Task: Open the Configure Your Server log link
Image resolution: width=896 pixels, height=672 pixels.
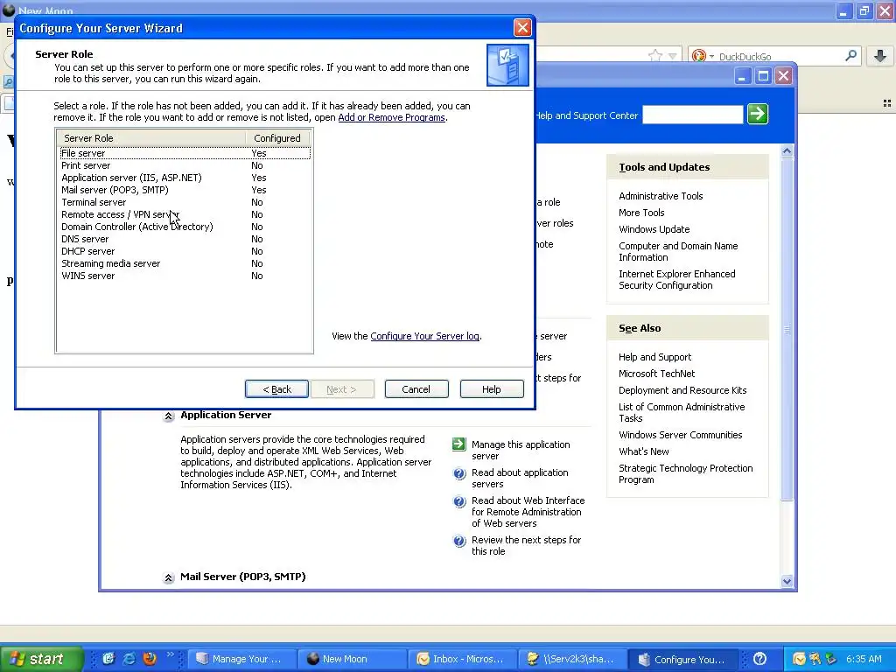Action: 424,336
